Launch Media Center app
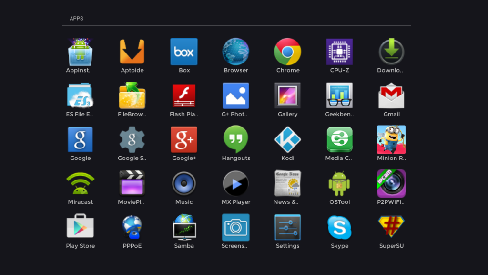This screenshot has width=488, height=275. pos(339,140)
